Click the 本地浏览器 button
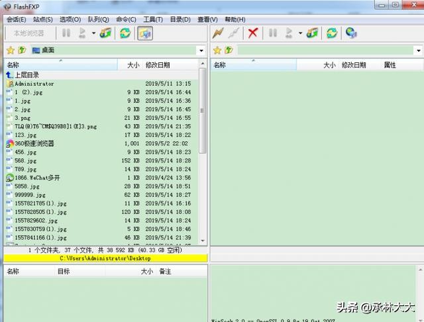Viewport: 424px width, 322px height. coord(28,33)
